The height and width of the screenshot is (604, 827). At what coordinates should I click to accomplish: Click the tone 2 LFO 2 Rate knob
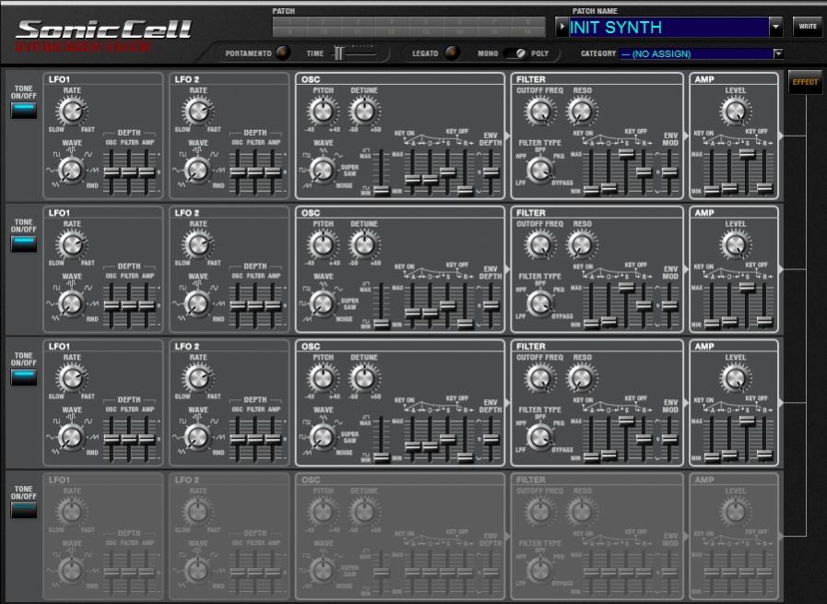(x=198, y=244)
